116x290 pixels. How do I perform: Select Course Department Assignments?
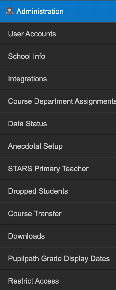click(58, 101)
